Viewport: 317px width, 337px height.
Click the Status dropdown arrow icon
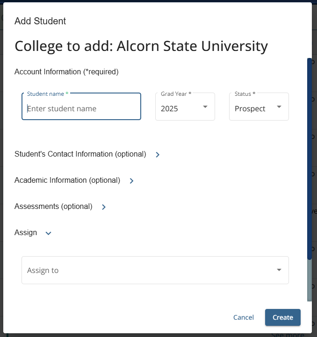click(x=279, y=107)
